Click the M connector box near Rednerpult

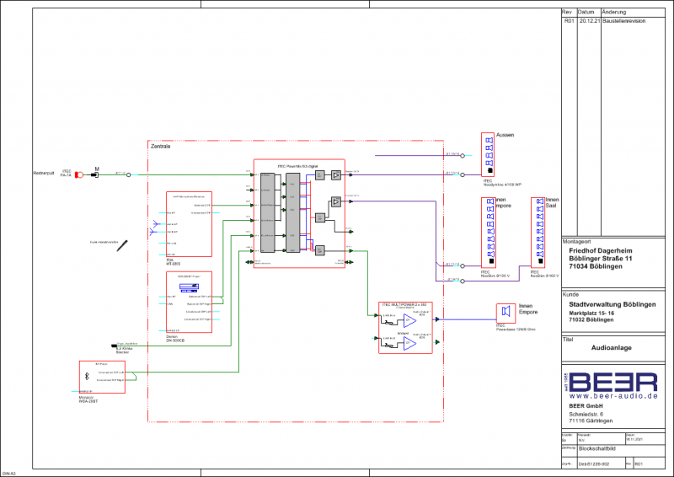96,174
